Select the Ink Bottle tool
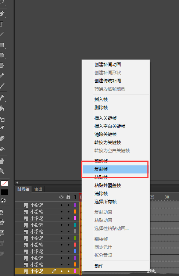Image resolution: width=179 pixels, height=276 pixels. [x=2, y=119]
